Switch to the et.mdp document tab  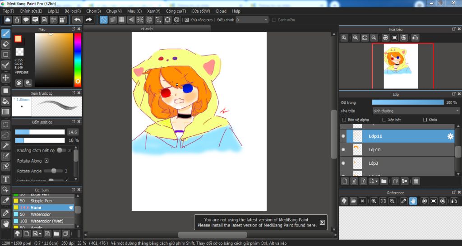(x=147, y=28)
